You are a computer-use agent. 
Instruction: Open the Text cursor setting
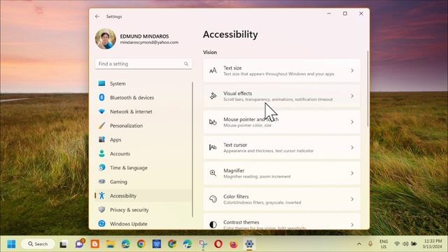tap(281, 148)
